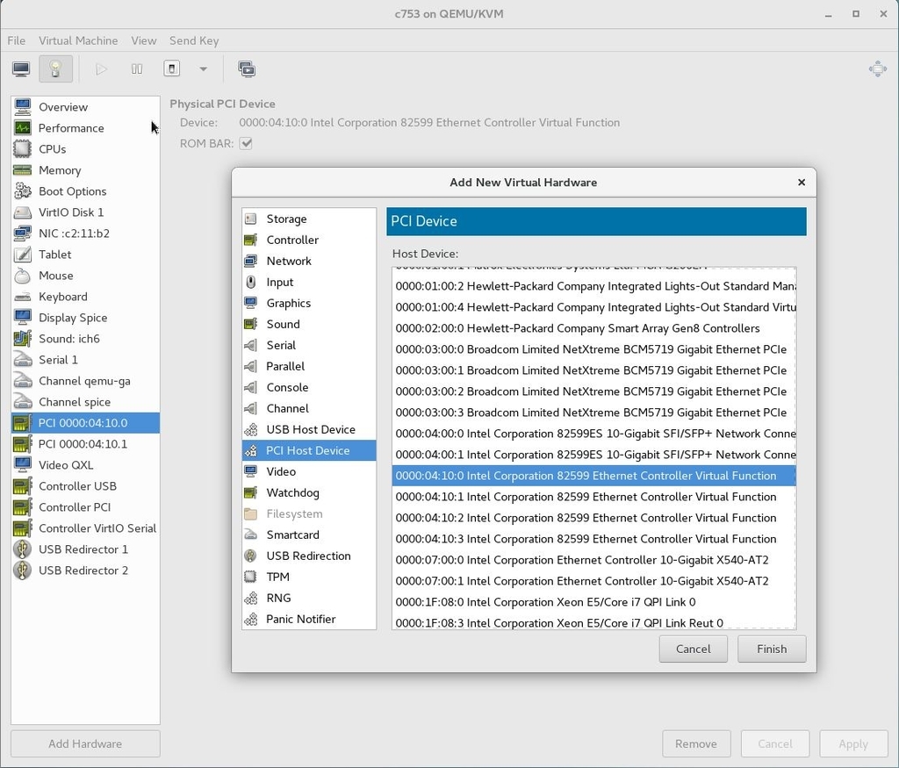Viewport: 899px width, 768px height.
Task: Select PCI 0000:04:10.1 in sidebar
Action: [85, 444]
